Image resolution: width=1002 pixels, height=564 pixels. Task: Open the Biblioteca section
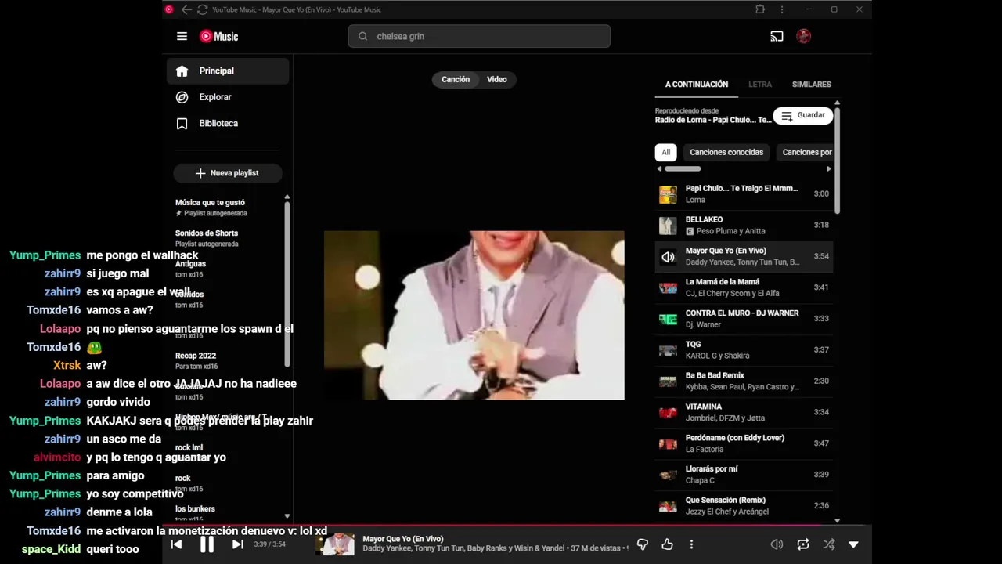228,123
